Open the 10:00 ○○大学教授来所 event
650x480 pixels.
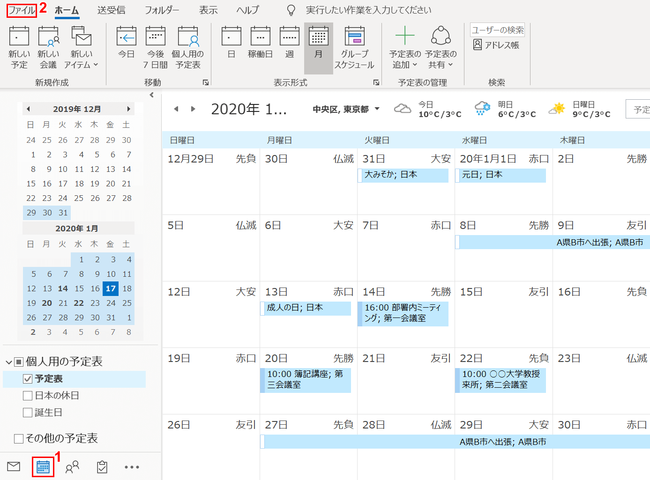tap(501, 380)
